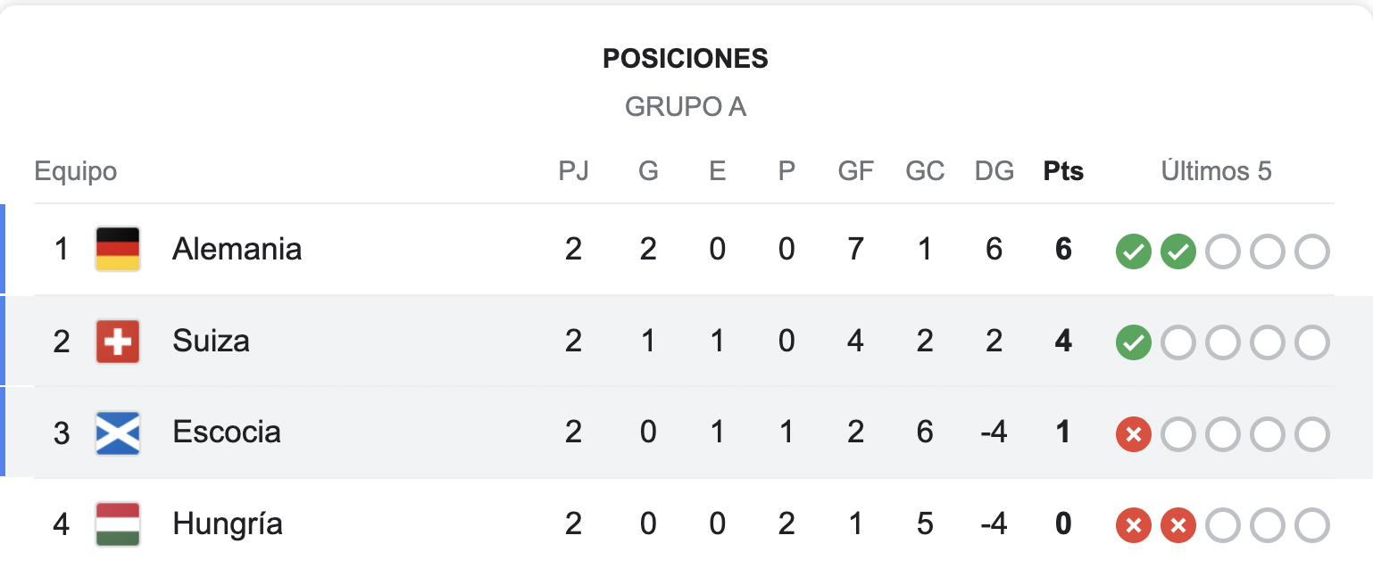This screenshot has height=585, width=1373.
Task: Click the Scotland flag icon
Action: [118, 433]
